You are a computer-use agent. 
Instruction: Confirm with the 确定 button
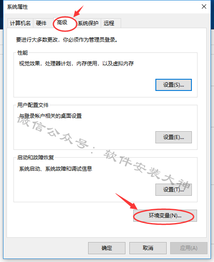107,248
